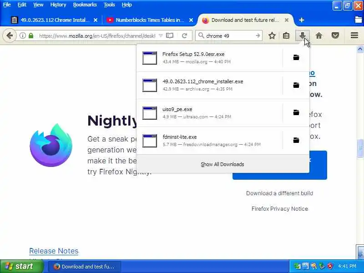This screenshot has width=364, height=273.
Task: Open the Windows Start menu
Action: coord(22,266)
